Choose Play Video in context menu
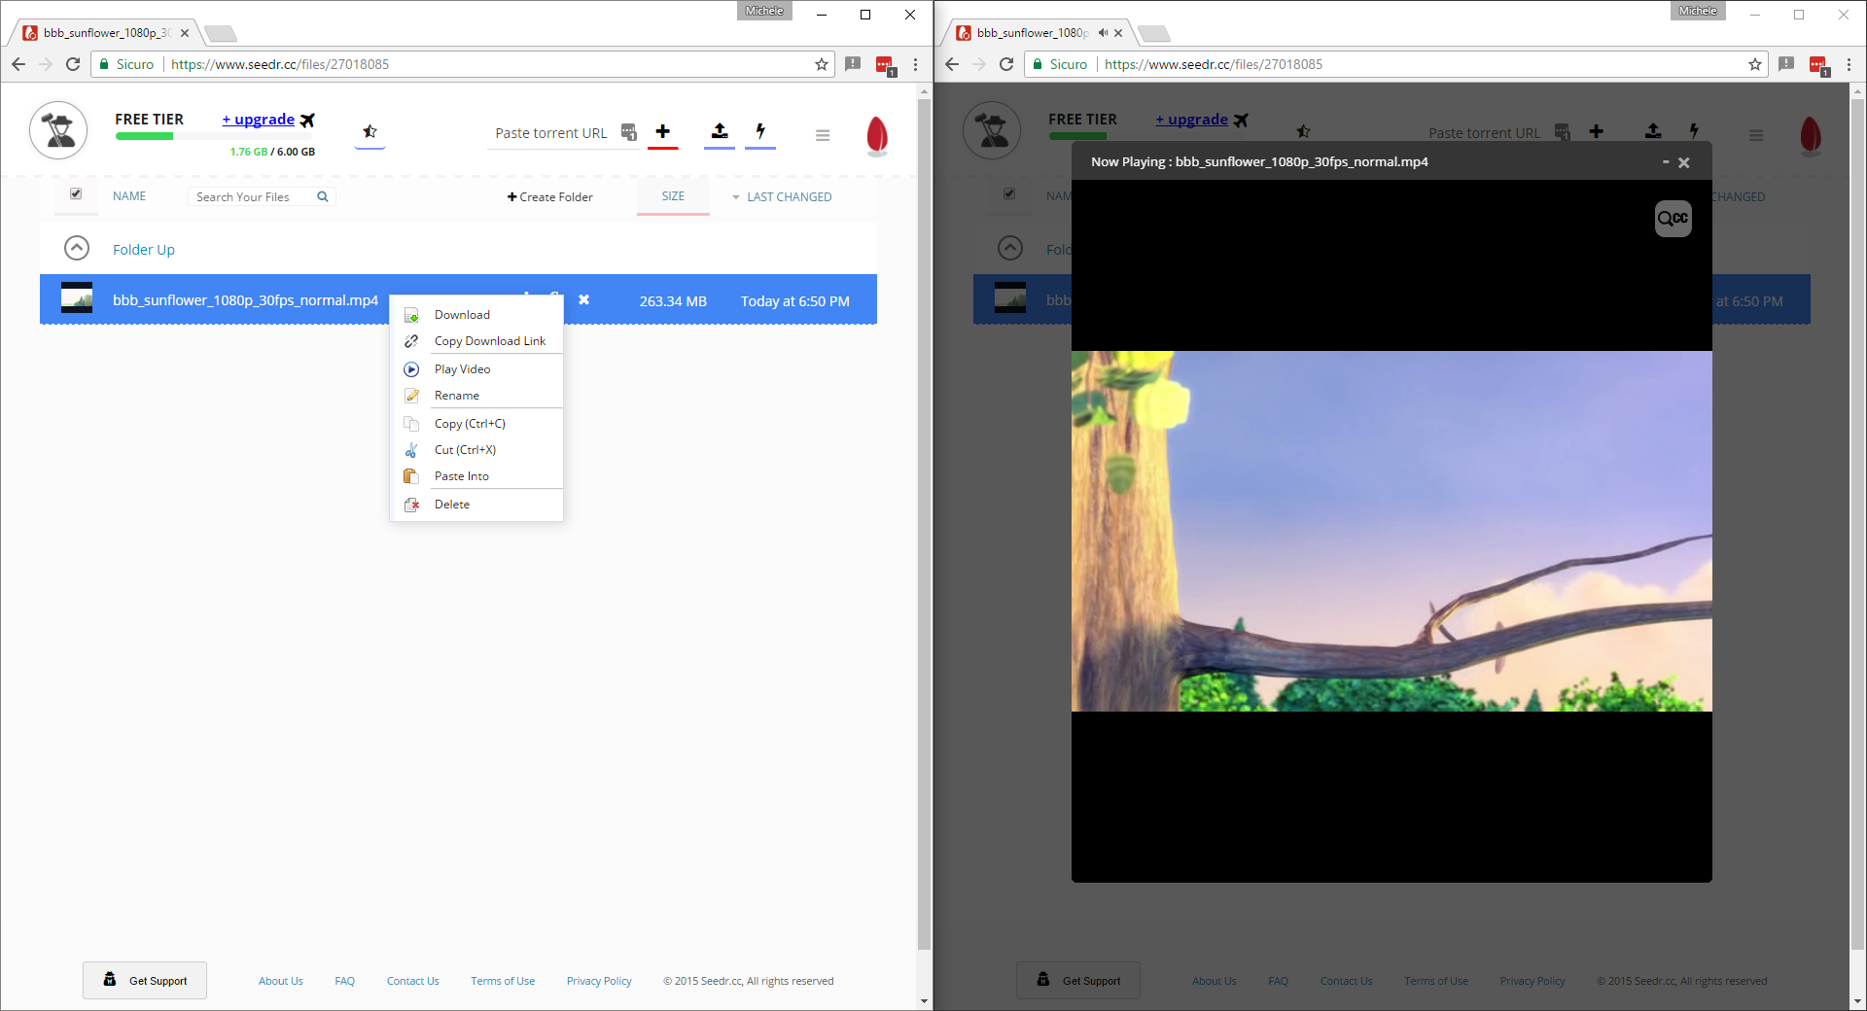The width and height of the screenshot is (1867, 1011). click(476, 369)
